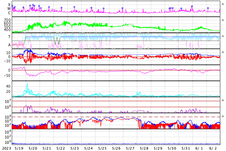Image resolution: width=226 pixels, height=151 pixels.
Task: Click the M flare class axis label
Action: pos(9,9)
